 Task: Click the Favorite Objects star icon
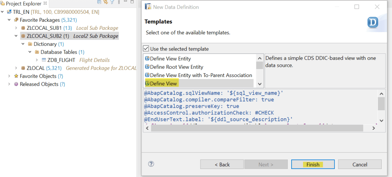point(16,76)
